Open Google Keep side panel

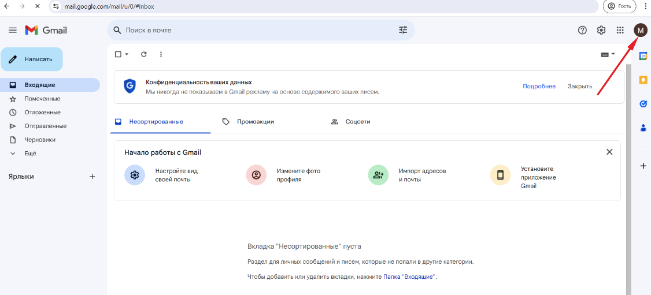pyautogui.click(x=643, y=80)
